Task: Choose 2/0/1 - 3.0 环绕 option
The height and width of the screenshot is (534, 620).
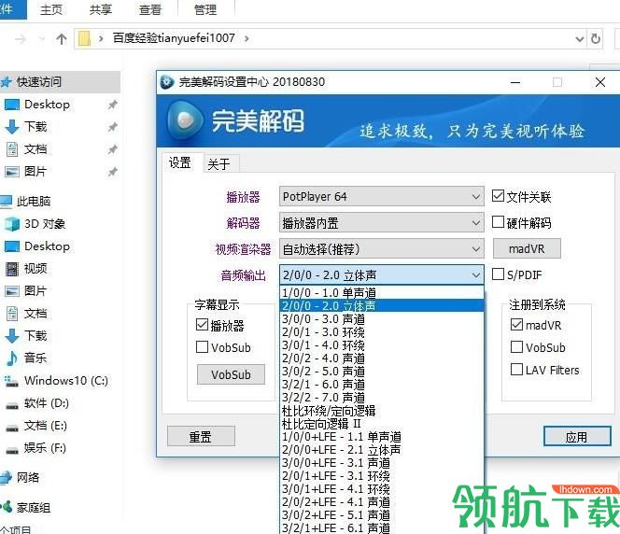Action: point(382,332)
